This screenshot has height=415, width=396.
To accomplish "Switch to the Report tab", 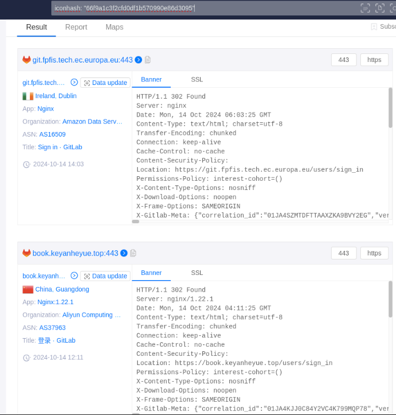I will [76, 27].
